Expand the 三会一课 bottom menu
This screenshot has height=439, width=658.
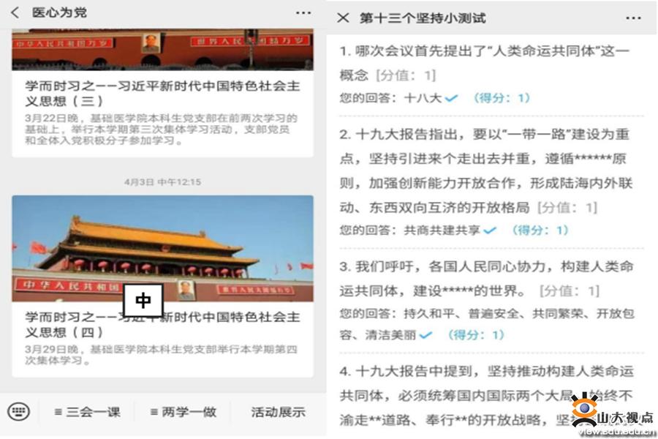(87, 412)
